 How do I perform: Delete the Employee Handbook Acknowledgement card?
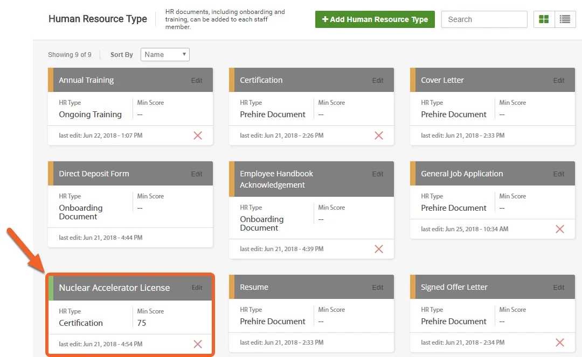[x=379, y=249]
